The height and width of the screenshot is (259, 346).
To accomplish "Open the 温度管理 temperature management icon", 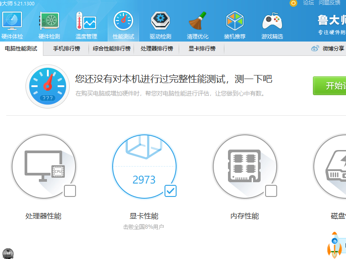I will pos(86,21).
